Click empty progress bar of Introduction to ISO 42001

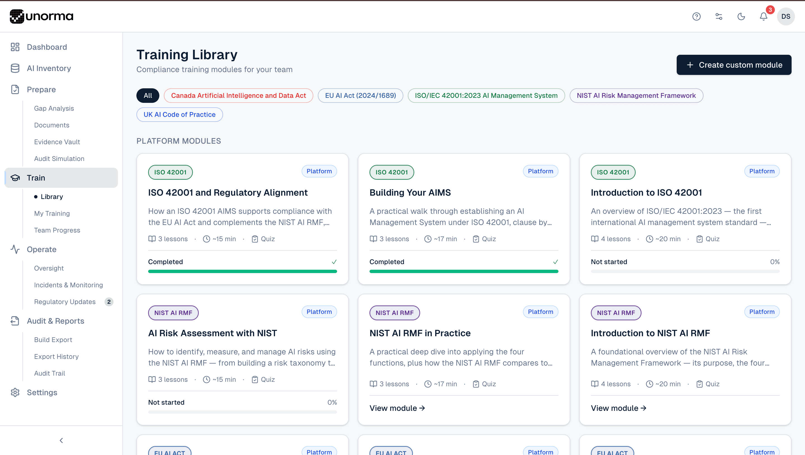click(685, 272)
